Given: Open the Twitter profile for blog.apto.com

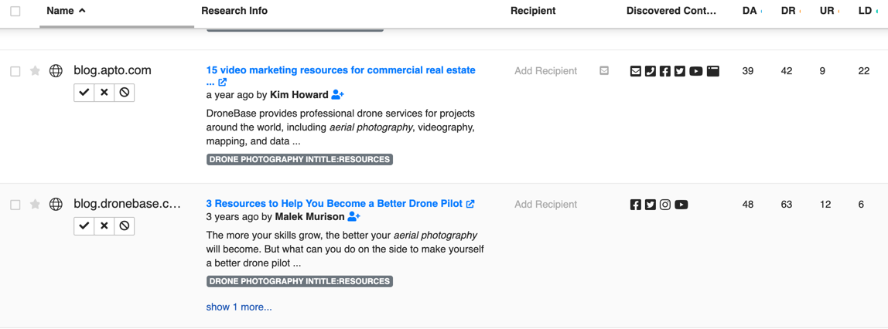Looking at the screenshot, I should point(680,71).
